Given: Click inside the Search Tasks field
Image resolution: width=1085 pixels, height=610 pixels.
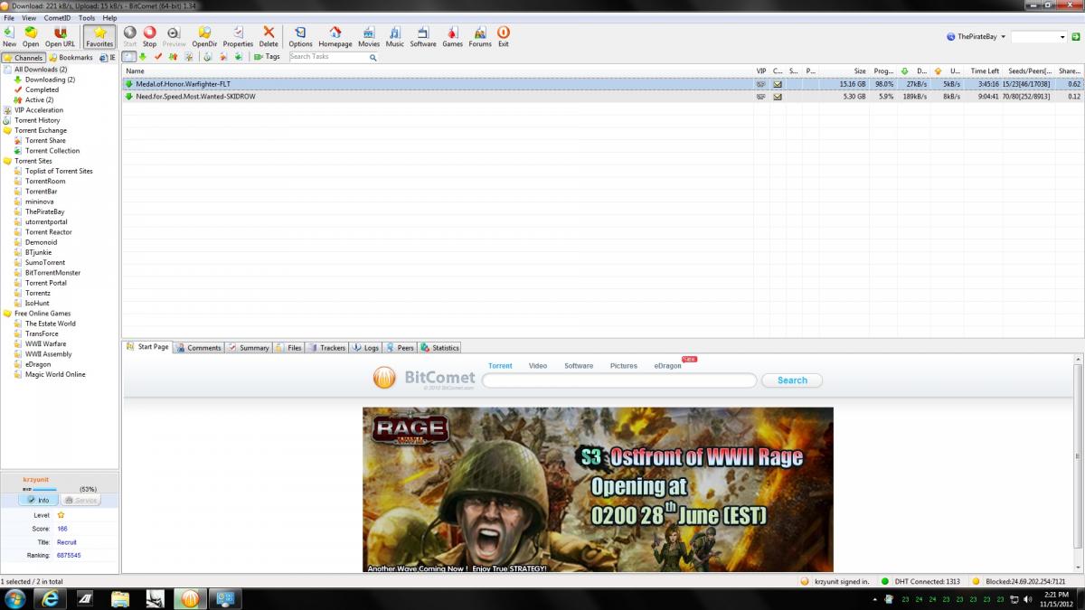Looking at the screenshot, I should (327, 57).
